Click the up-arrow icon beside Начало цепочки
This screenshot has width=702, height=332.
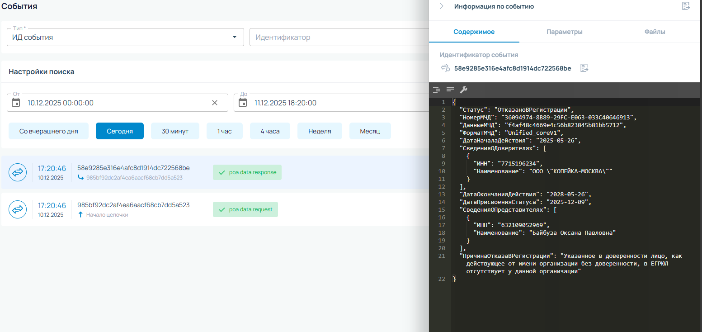click(x=81, y=215)
